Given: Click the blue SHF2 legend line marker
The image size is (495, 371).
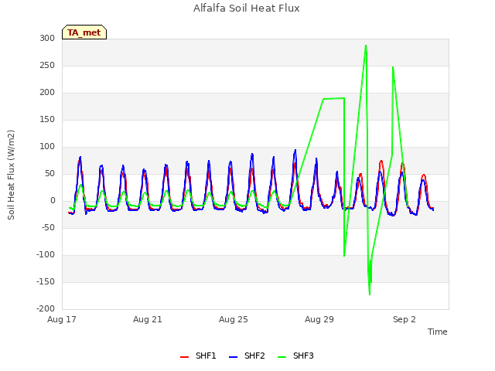Looking at the screenshot, I should [x=233, y=357].
